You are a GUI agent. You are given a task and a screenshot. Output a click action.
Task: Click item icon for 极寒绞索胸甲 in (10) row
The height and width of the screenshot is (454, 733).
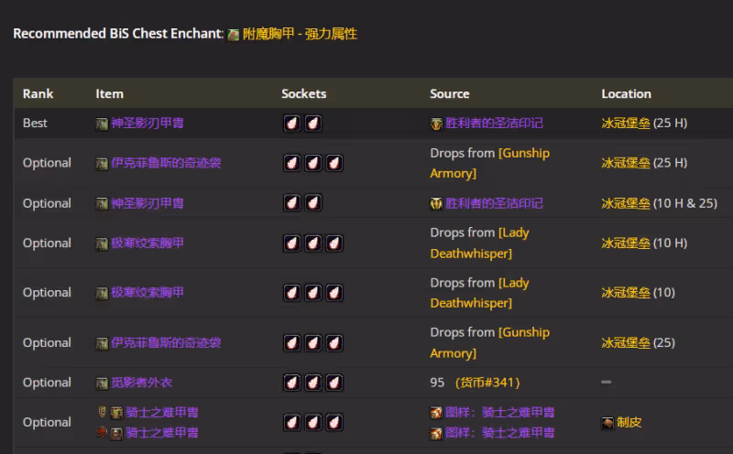[102, 294]
